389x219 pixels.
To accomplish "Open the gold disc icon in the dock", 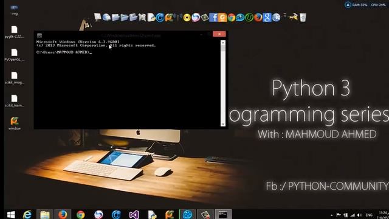I will point(187,18).
